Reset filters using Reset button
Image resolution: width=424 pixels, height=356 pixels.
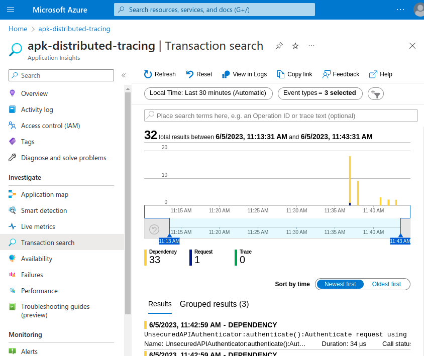pos(199,74)
